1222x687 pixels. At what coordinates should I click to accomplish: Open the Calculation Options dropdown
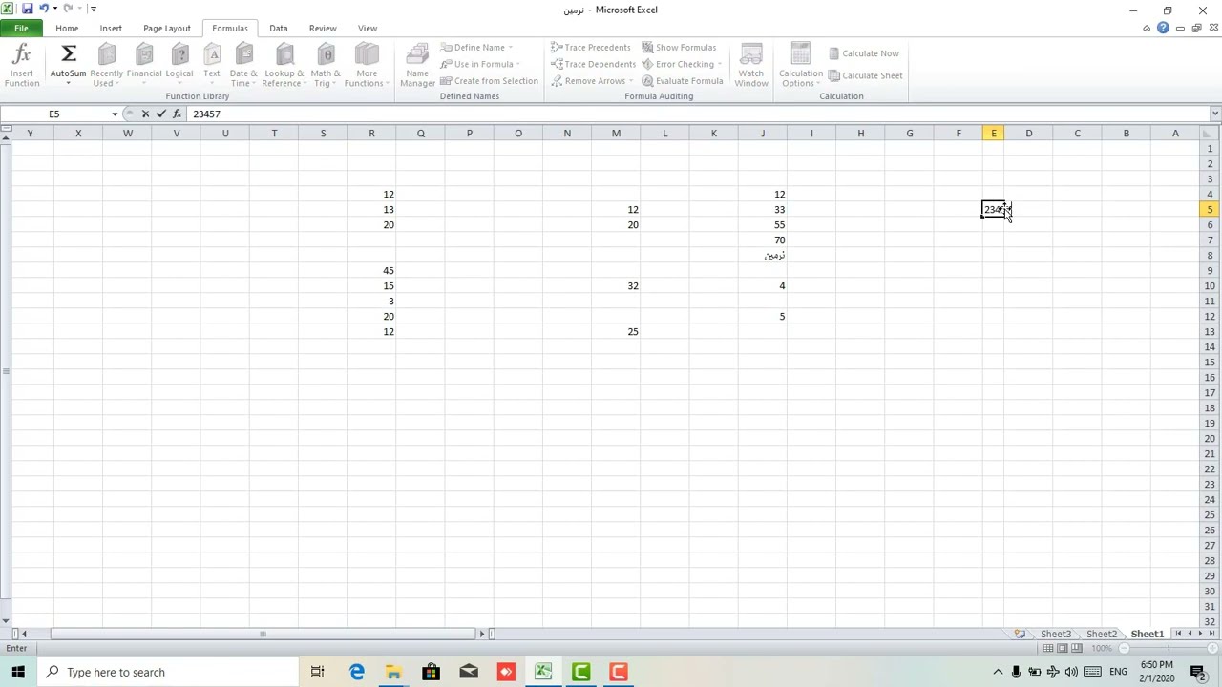800,66
